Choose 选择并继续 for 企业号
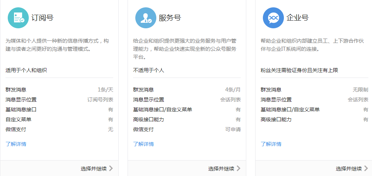The image size is (372, 176). (x=349, y=169)
